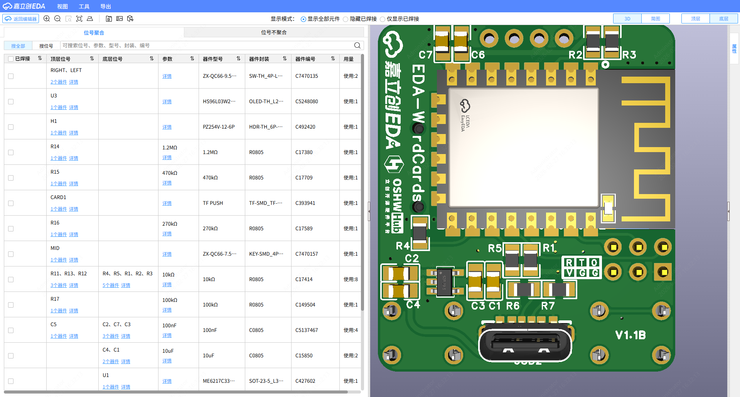Click the fit-to-screen frame icon
This screenshot has height=397, width=740.
[x=79, y=18]
